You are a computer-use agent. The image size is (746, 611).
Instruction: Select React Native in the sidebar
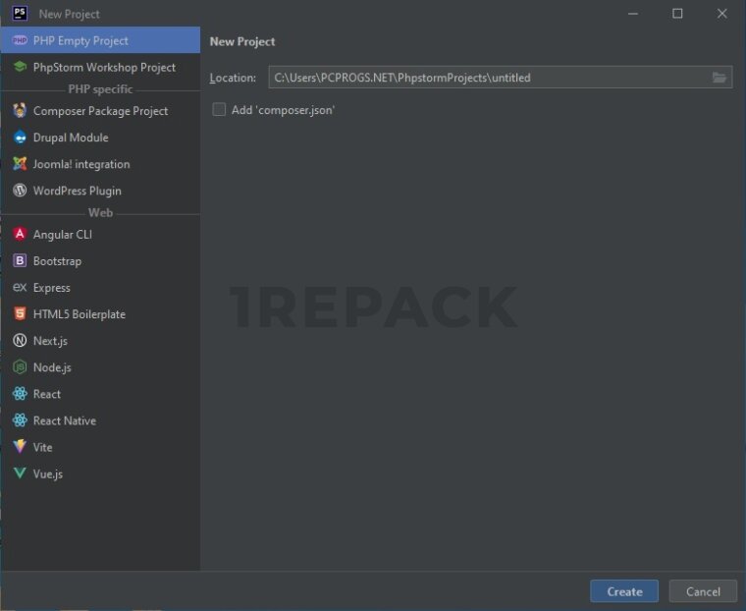(64, 420)
